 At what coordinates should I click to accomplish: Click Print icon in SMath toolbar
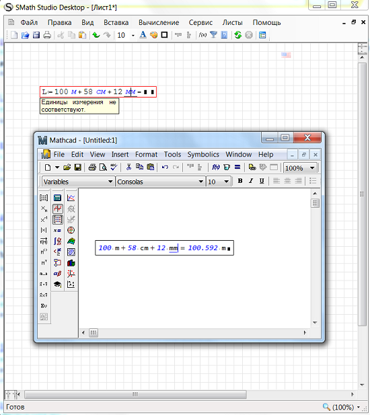coord(47,35)
